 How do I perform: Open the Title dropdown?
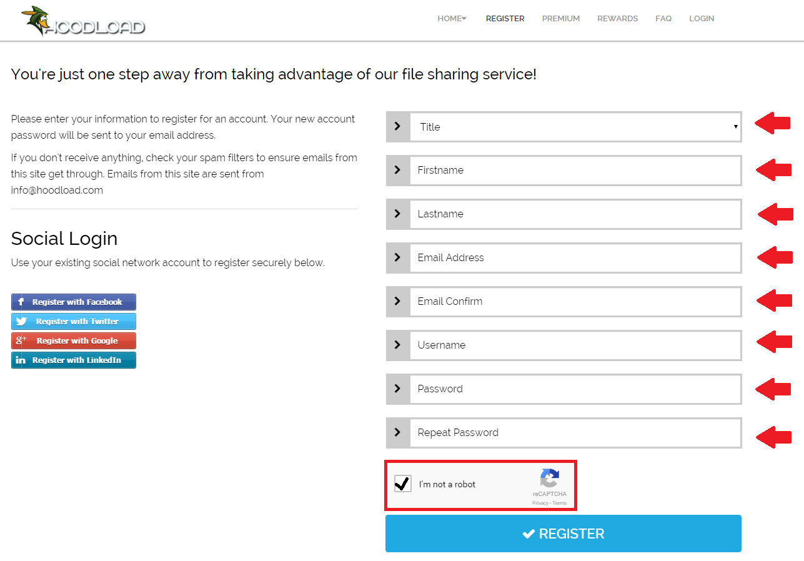(575, 127)
